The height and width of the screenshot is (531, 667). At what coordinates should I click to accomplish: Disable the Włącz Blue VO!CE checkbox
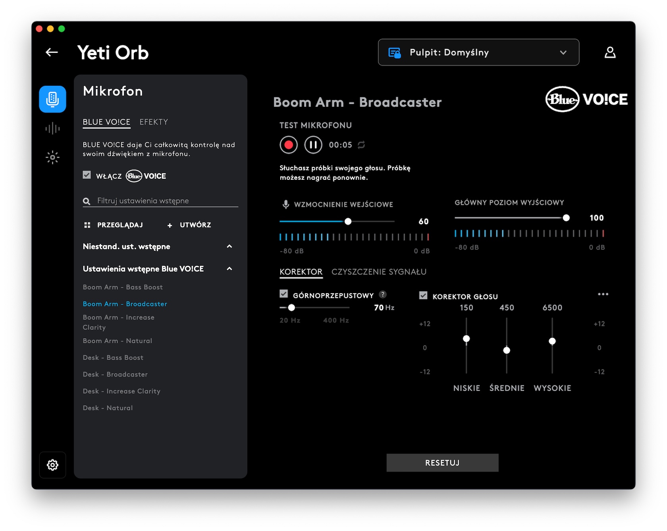[x=87, y=175]
